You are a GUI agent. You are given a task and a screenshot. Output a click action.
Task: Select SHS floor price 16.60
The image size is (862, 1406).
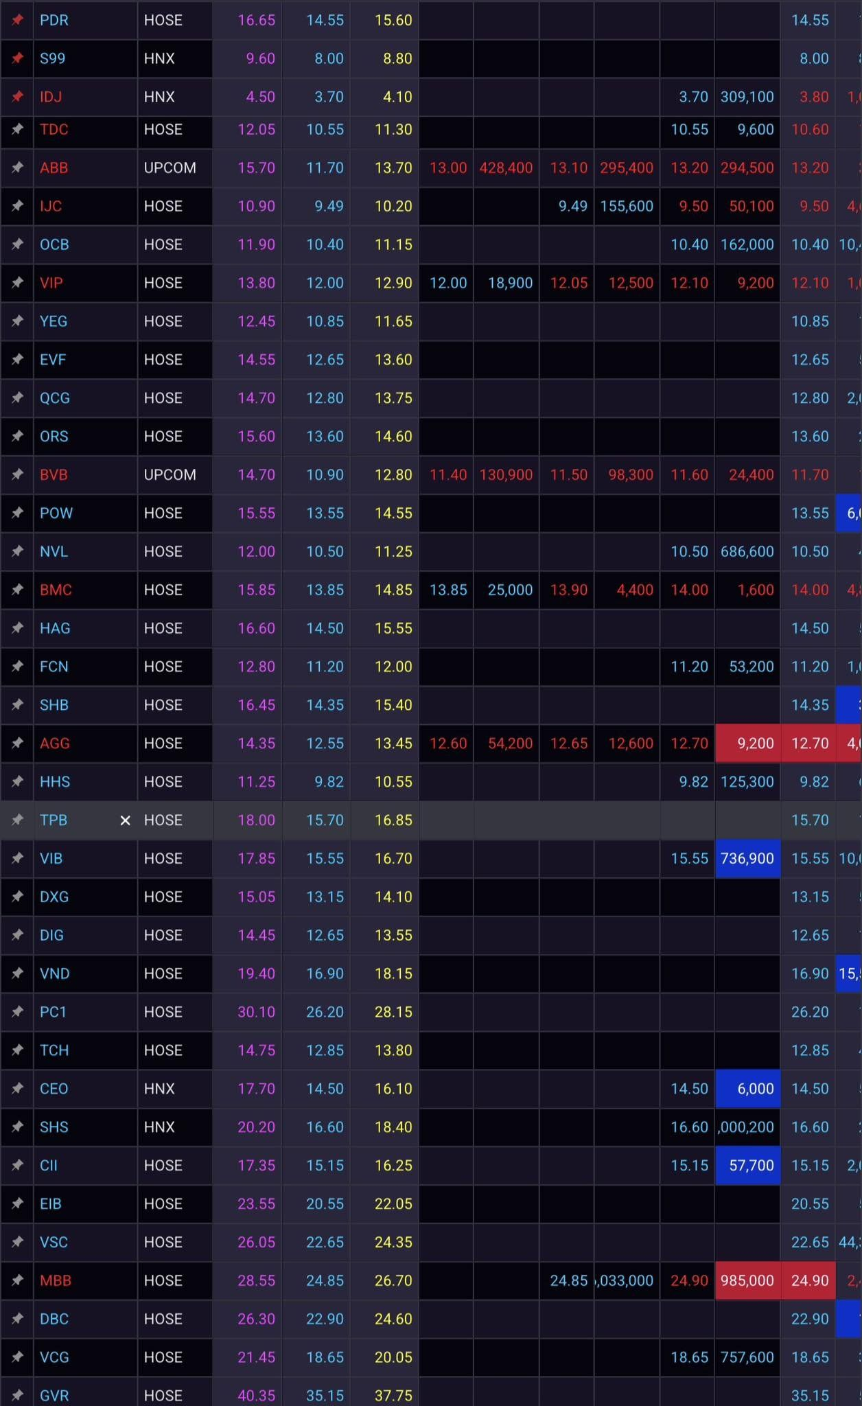(x=325, y=1127)
